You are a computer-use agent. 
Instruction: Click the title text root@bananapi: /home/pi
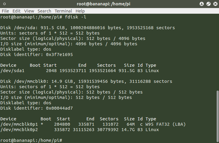tap(109, 4)
